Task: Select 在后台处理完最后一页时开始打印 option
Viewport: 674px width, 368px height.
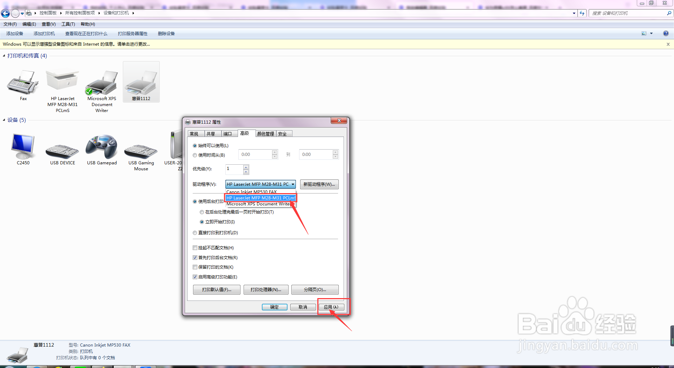Action: coord(202,212)
